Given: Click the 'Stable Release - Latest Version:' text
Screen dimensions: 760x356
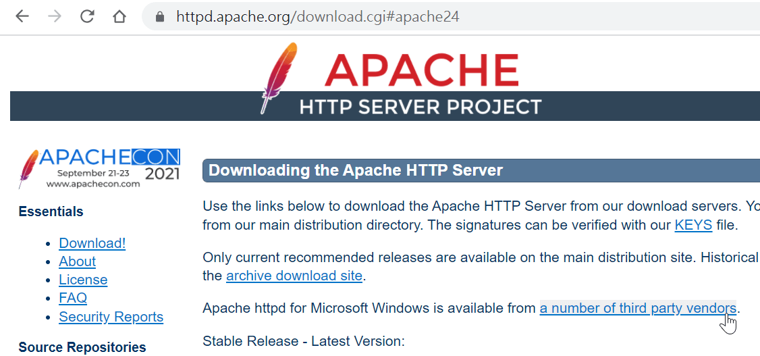Looking at the screenshot, I should coord(304,341).
